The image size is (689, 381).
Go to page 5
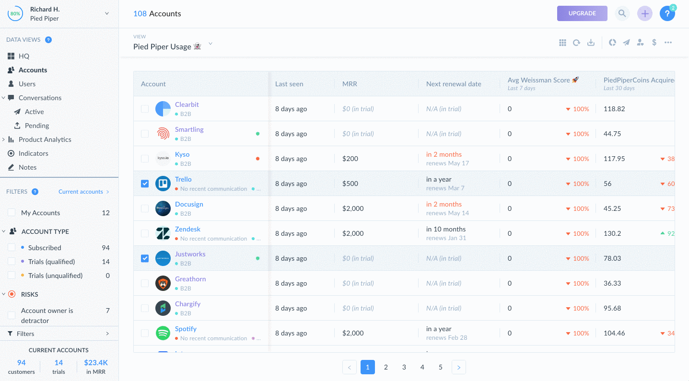[x=441, y=367]
